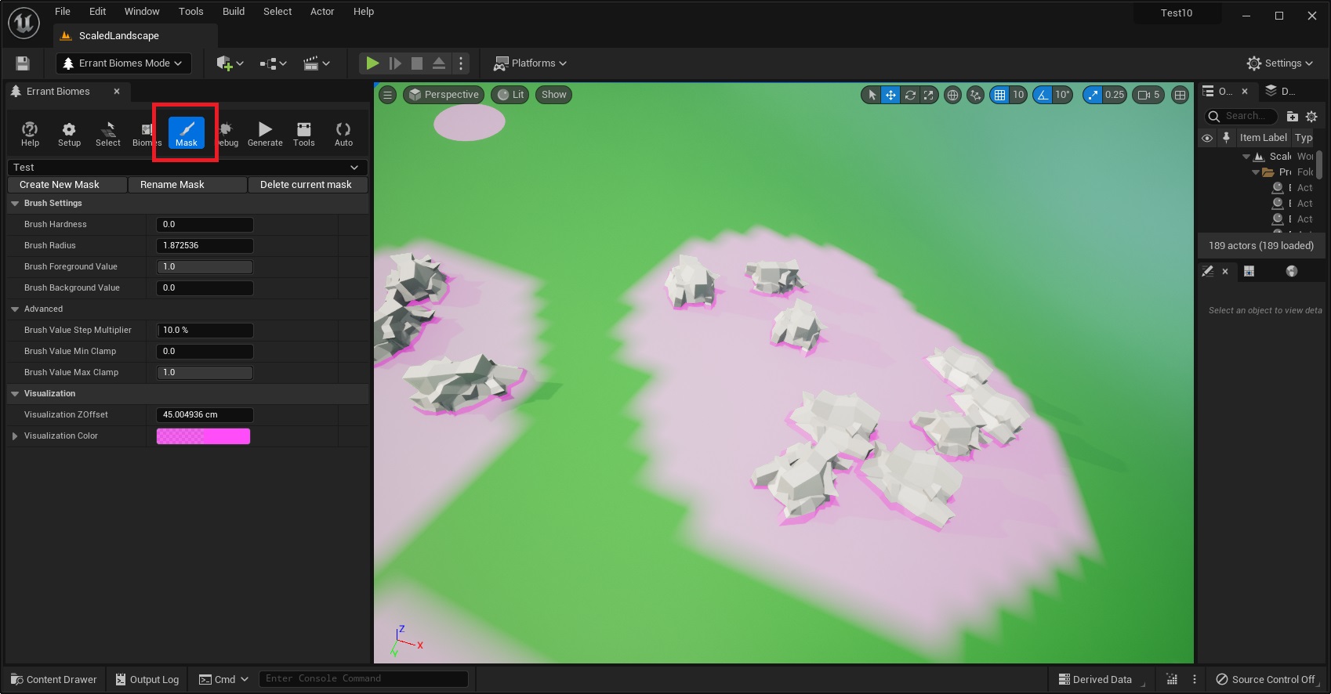Click the magenta Visualization Color swatch

click(x=203, y=436)
